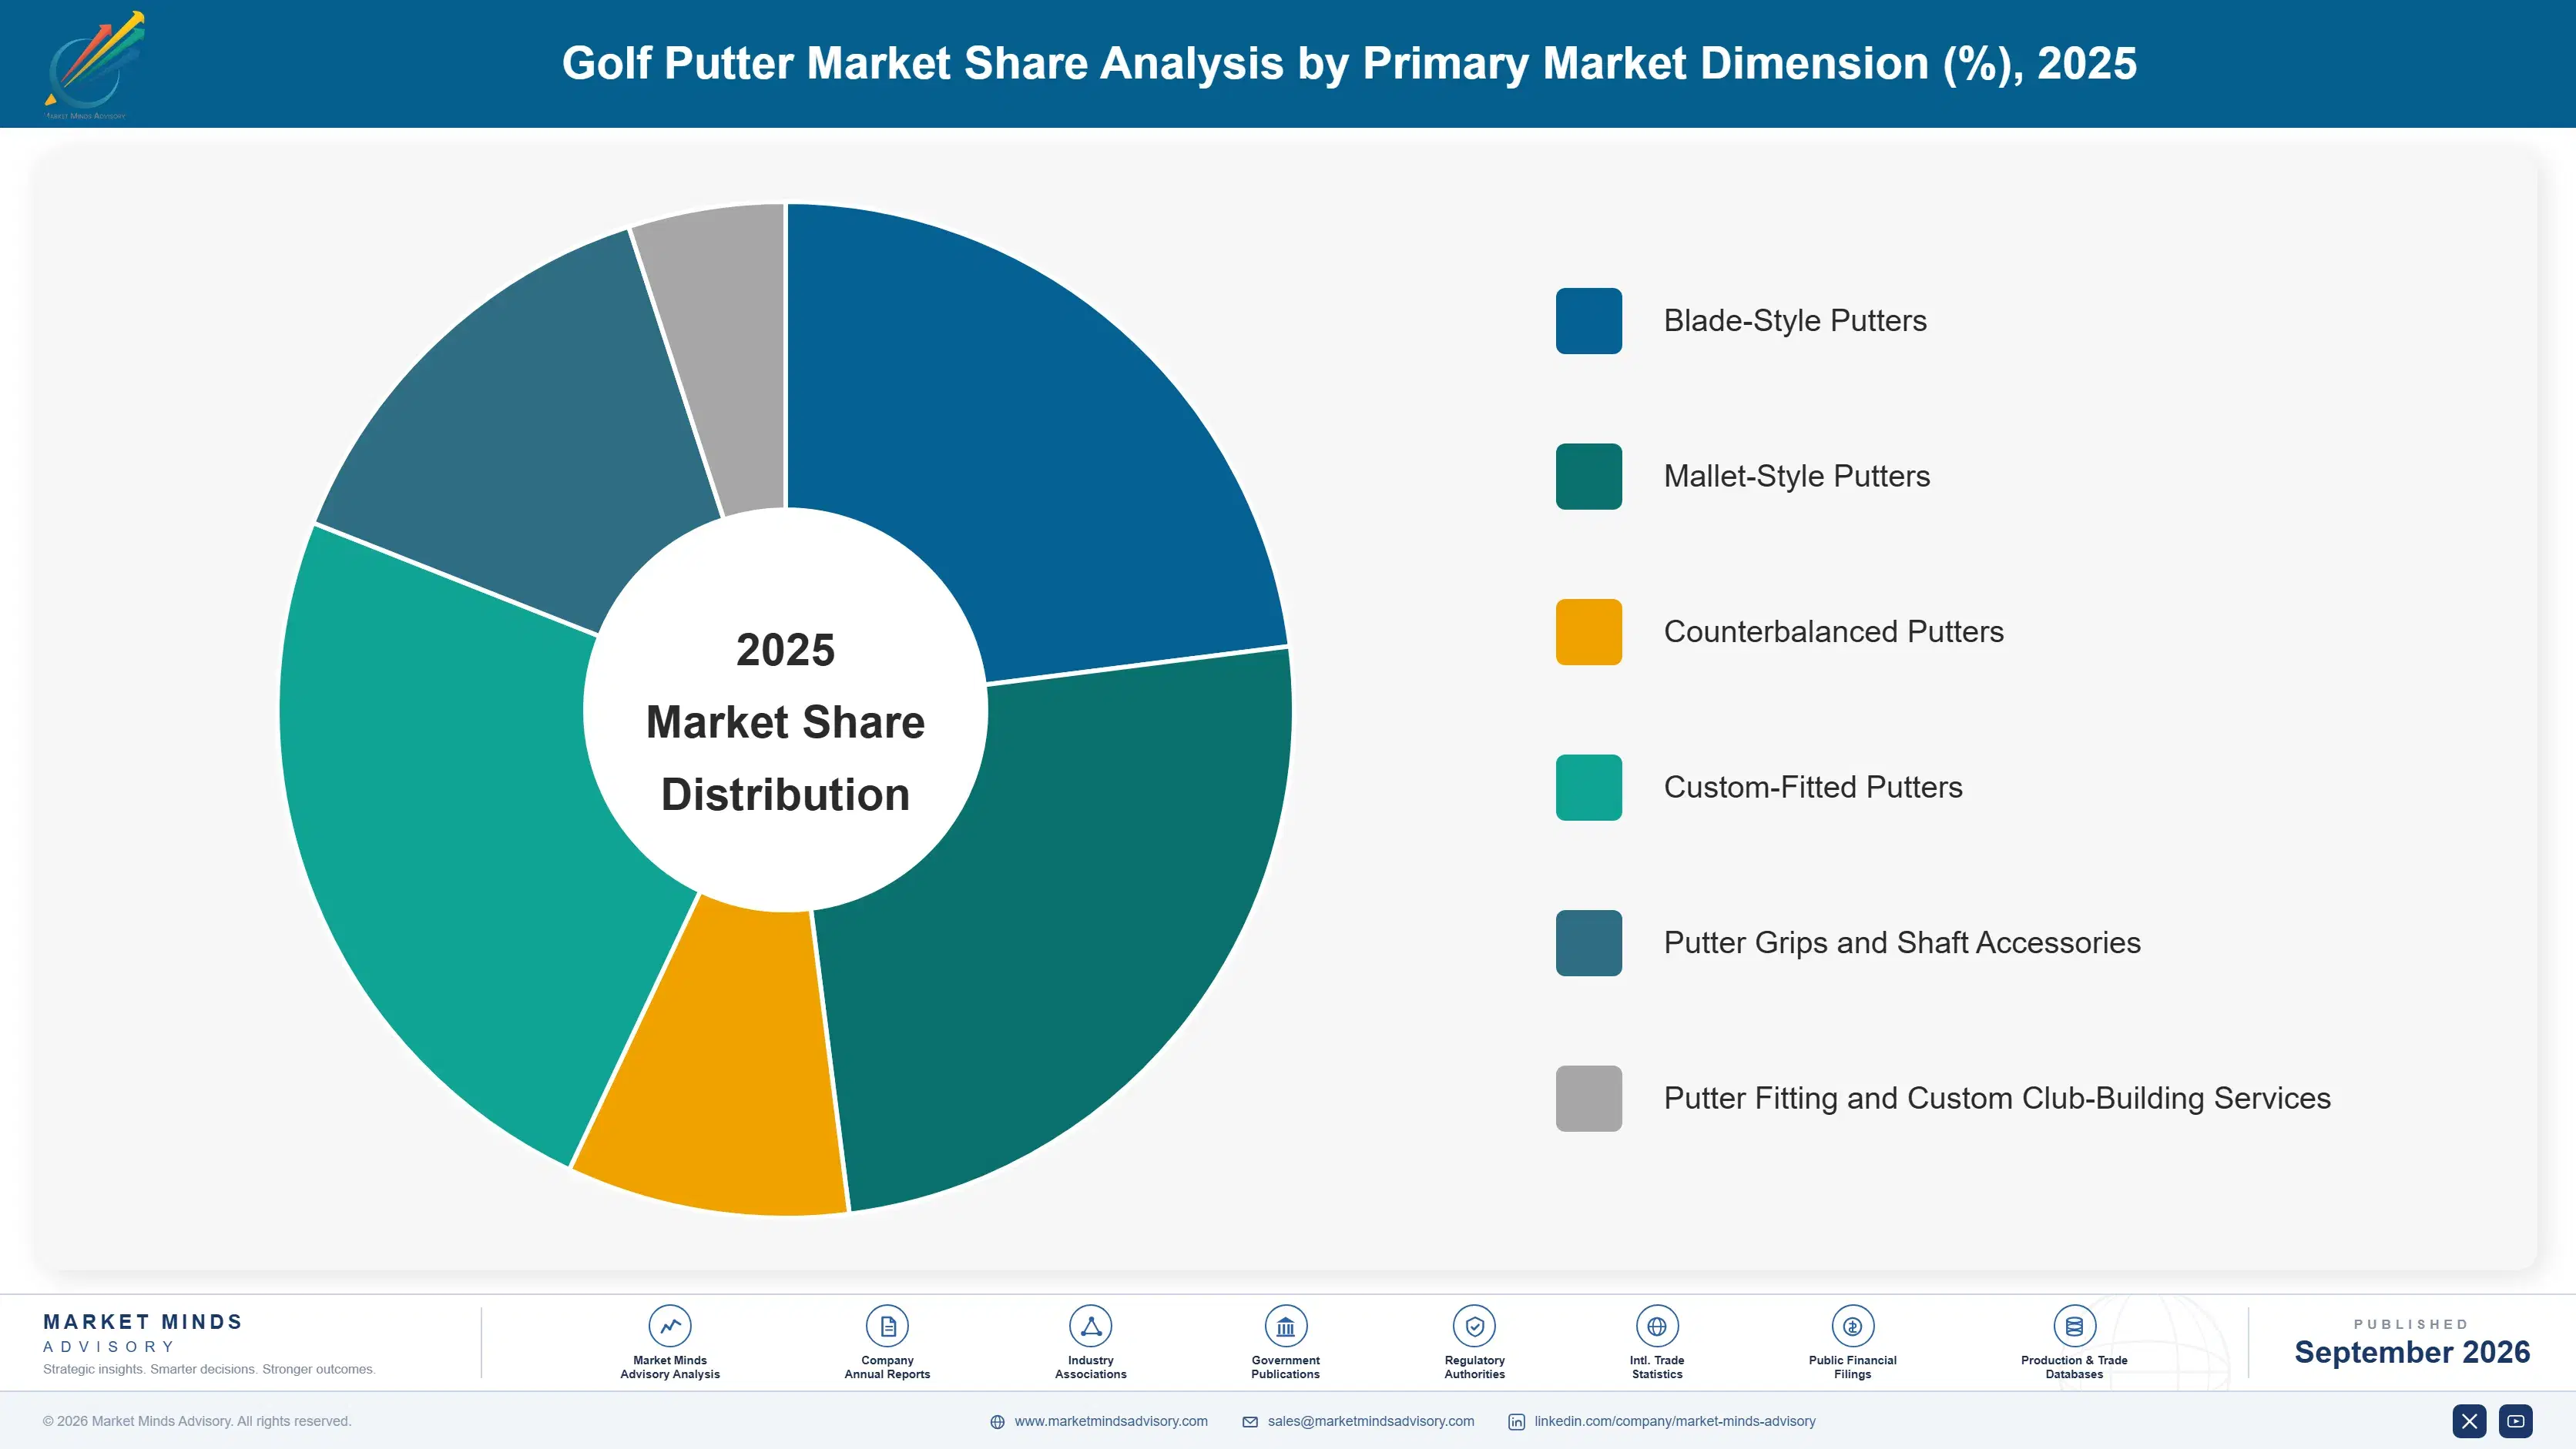Click the '2025 Market Share Distribution' center text
Image resolution: width=2576 pixels, height=1449 pixels.
tap(786, 721)
